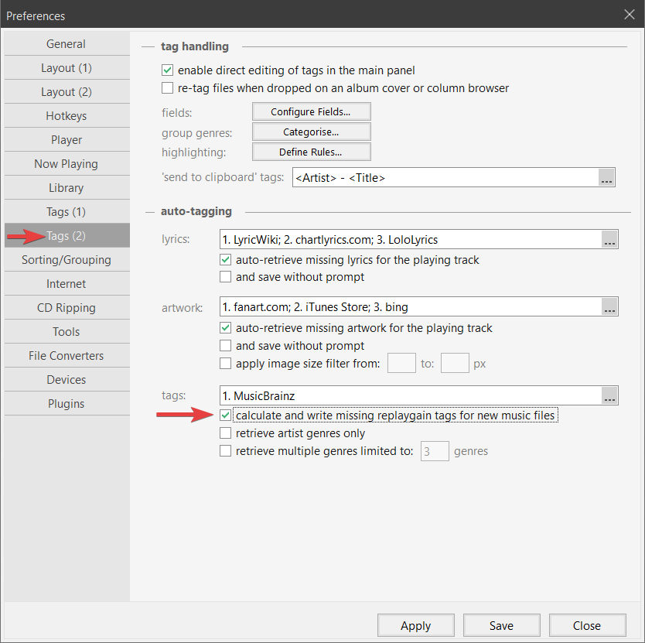Close the Preferences window with X
Screen dimensions: 645x643
pos(629,14)
